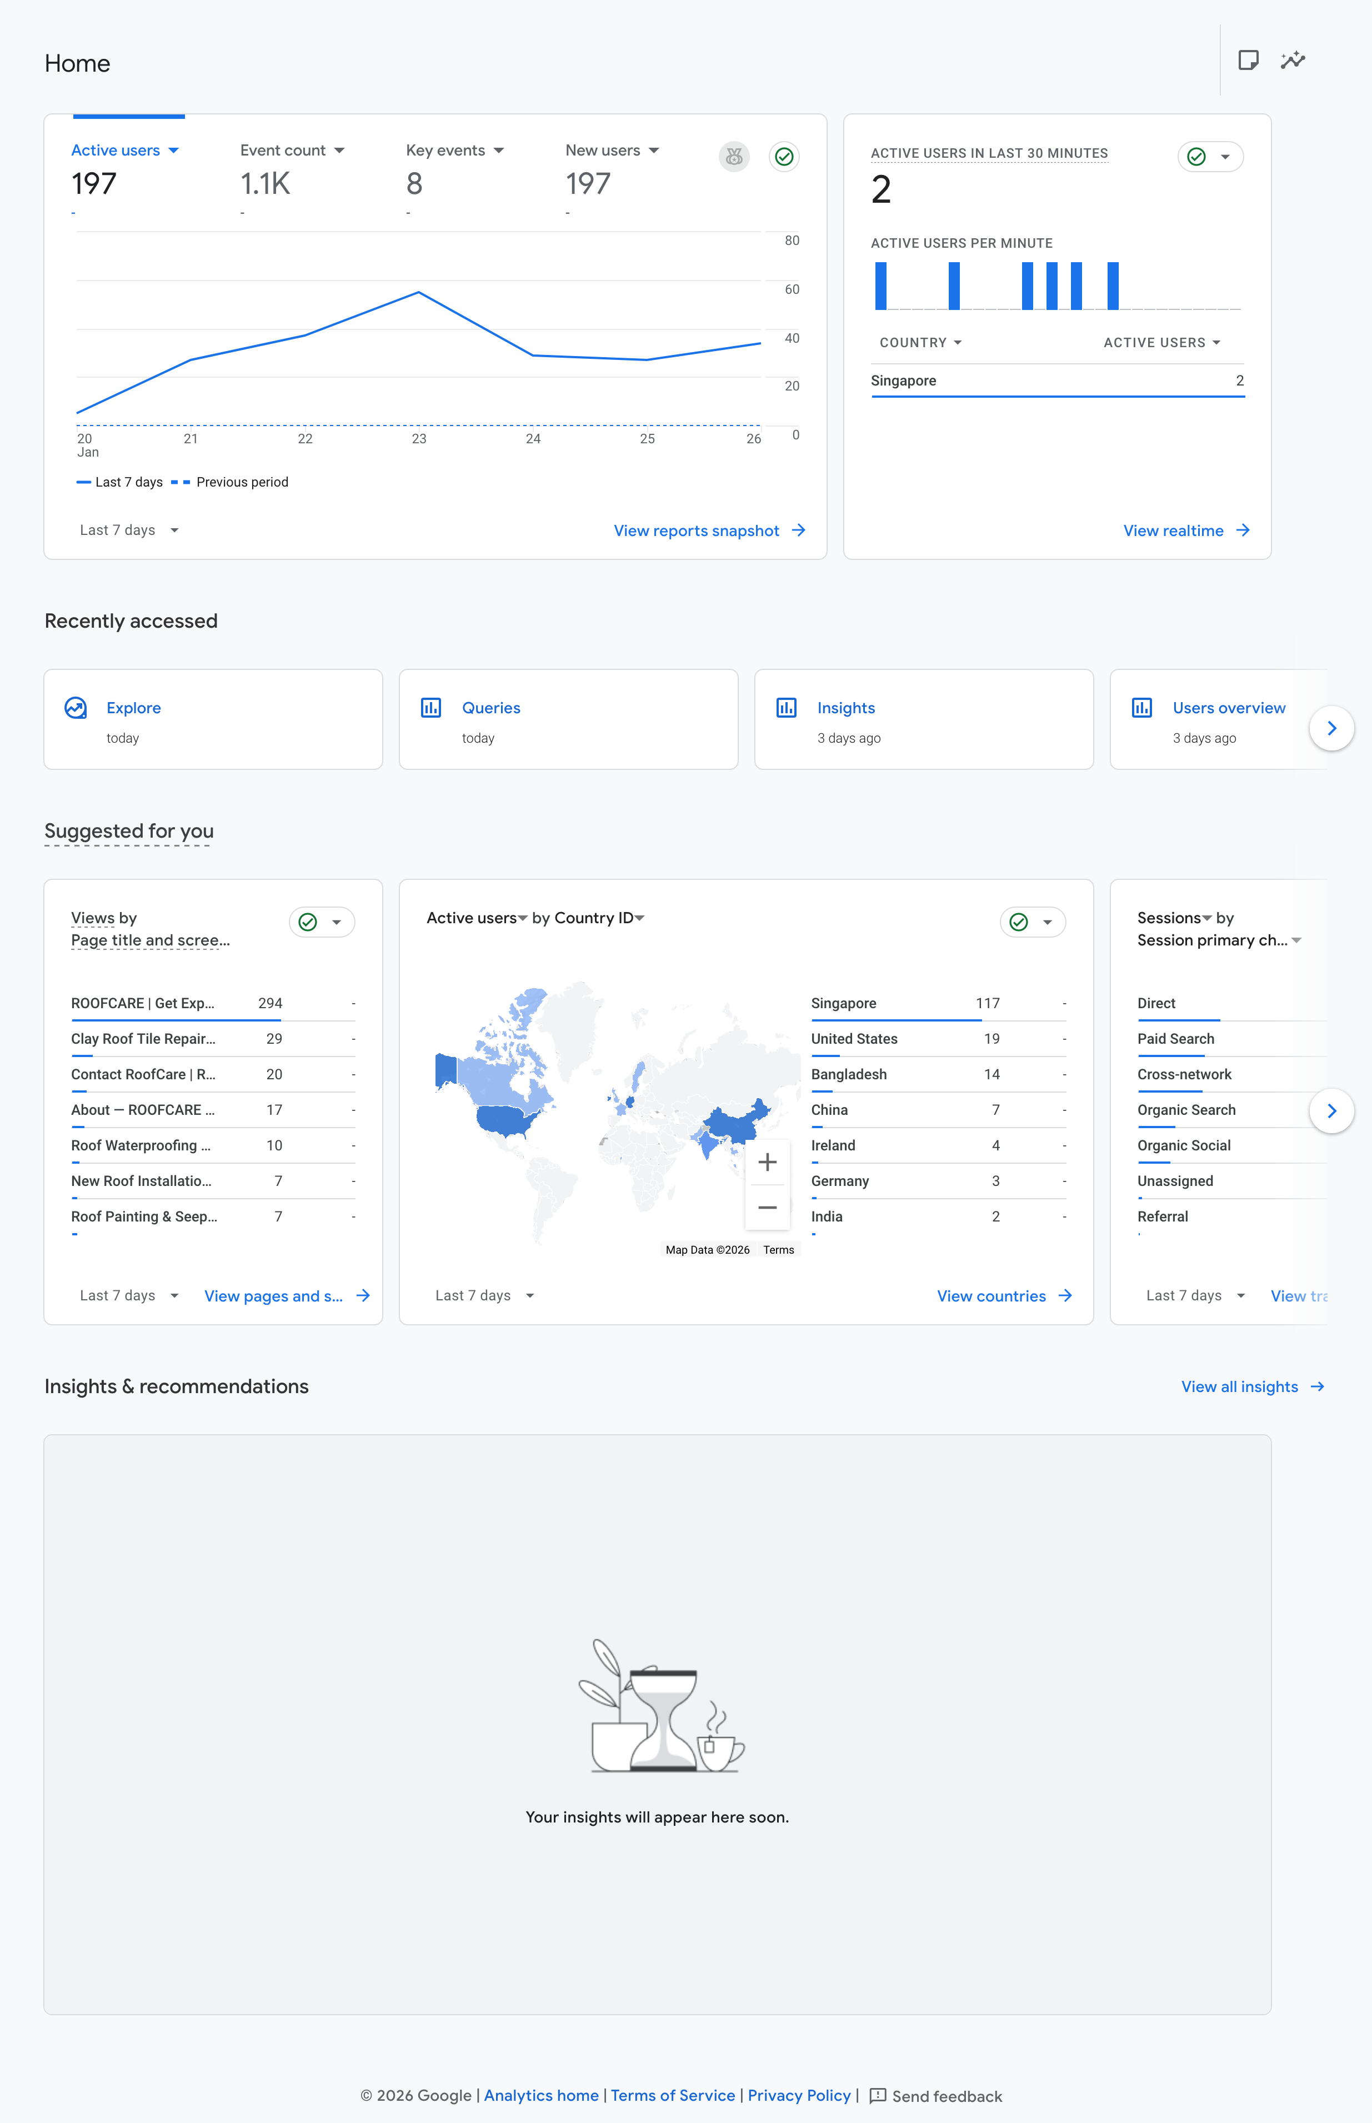Open Session primary channel dimension dropdown
The width and height of the screenshot is (1372, 2123).
1220,940
